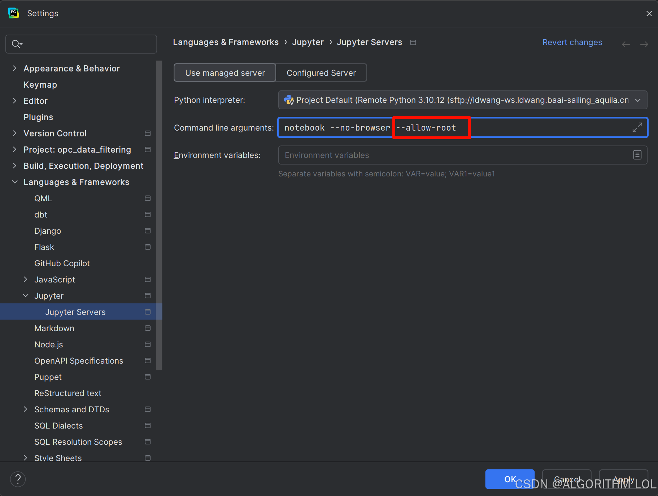
Task: Open the Environment variables list icon
Action: click(637, 155)
